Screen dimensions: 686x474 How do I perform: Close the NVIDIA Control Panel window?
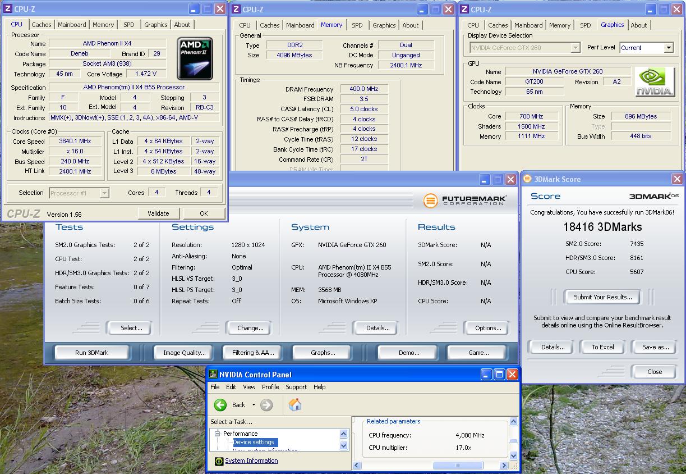(x=512, y=375)
